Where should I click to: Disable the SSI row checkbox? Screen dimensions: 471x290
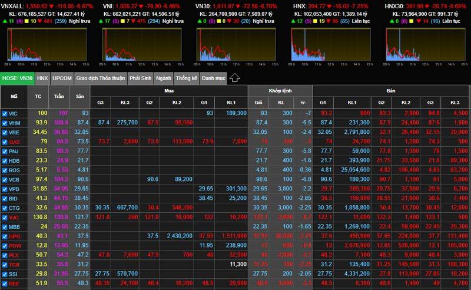click(x=5, y=274)
